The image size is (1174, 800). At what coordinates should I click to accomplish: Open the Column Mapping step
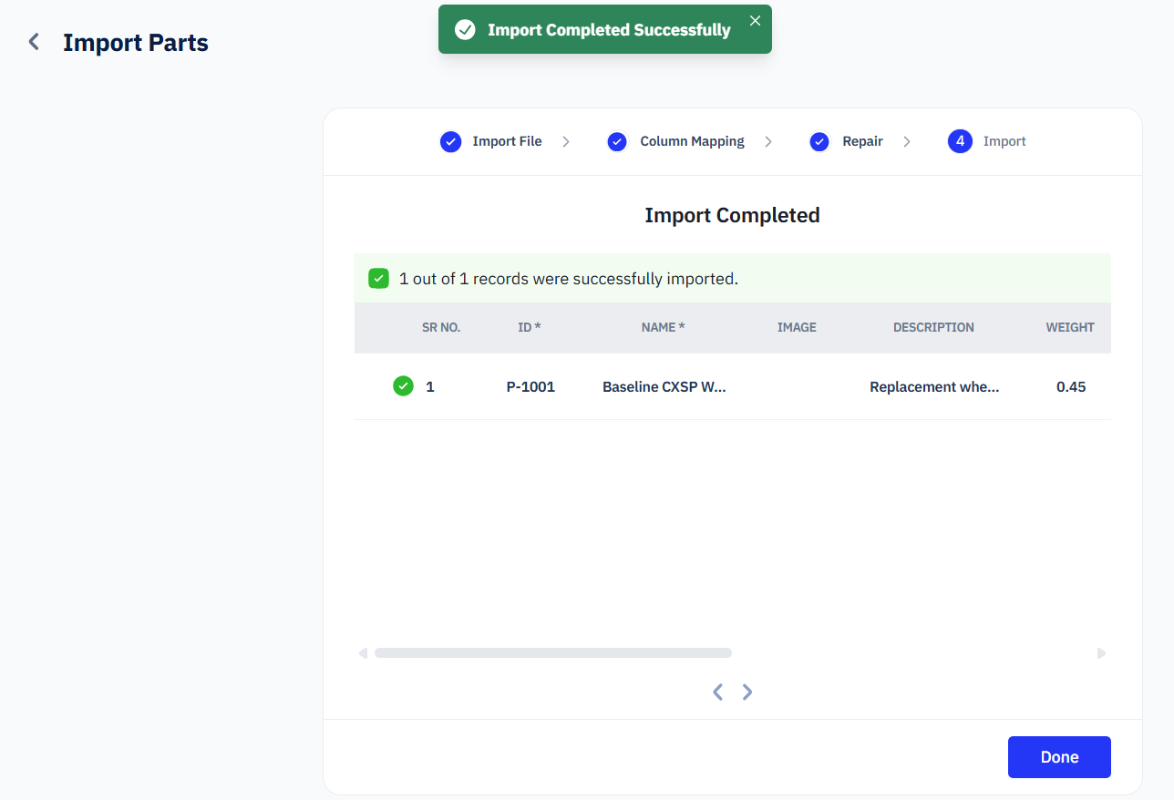coord(692,141)
